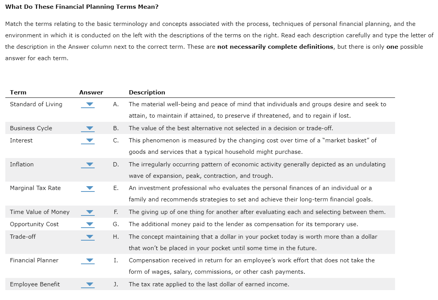Screen dimensions: 438x300
Task: Open the answer dropdown for Financial Planner
Action: 88,260
